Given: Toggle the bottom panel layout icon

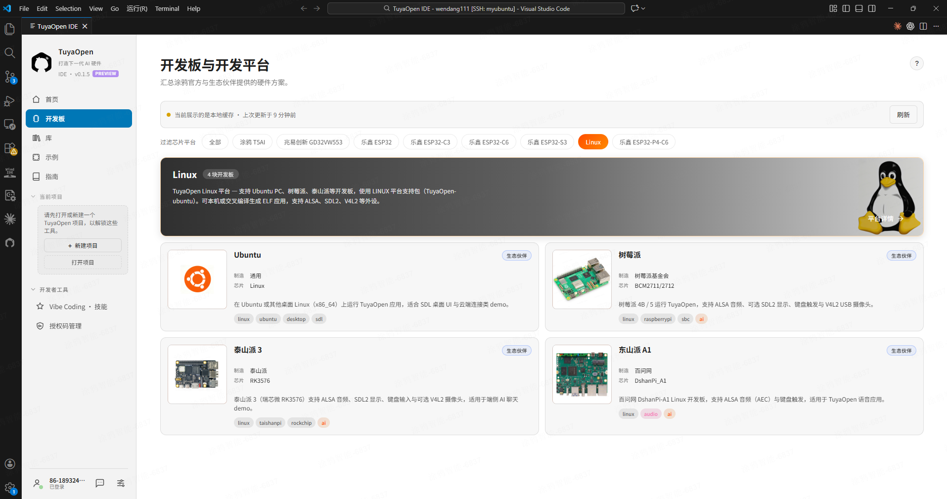Looking at the screenshot, I should pyautogui.click(x=859, y=8).
